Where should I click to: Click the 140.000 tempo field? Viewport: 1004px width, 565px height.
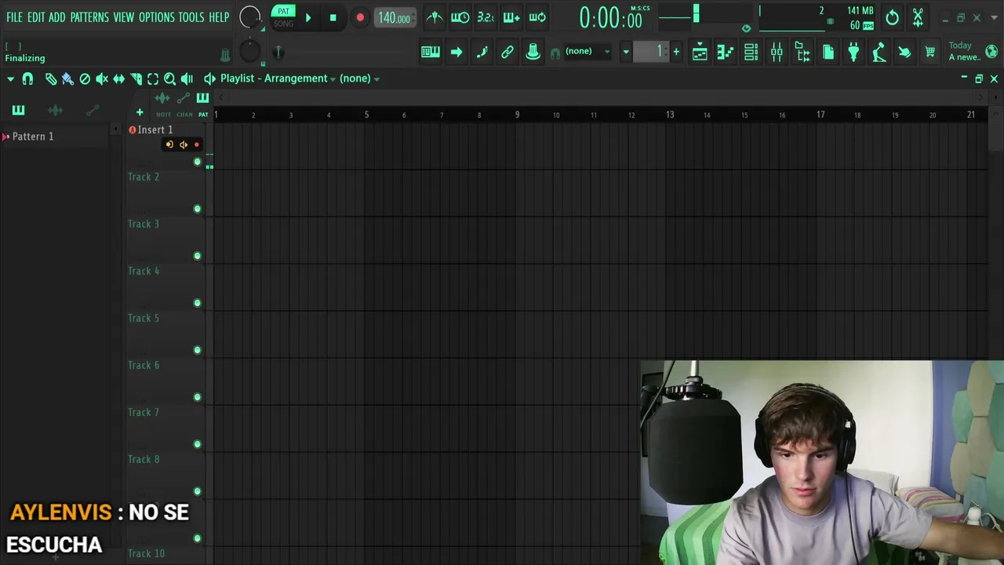[395, 18]
